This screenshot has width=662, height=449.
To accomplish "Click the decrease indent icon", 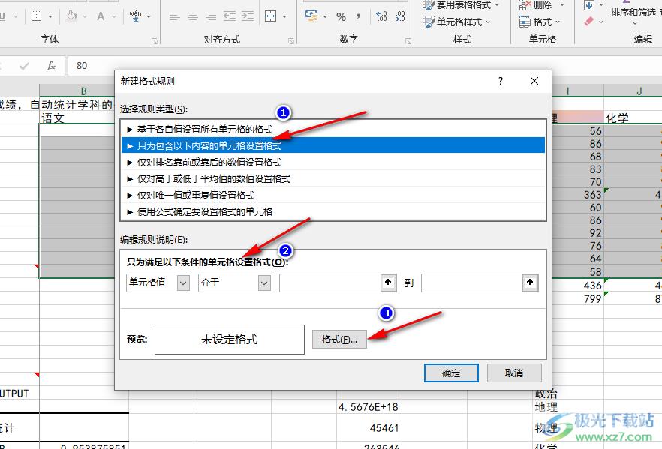I will coord(229,16).
